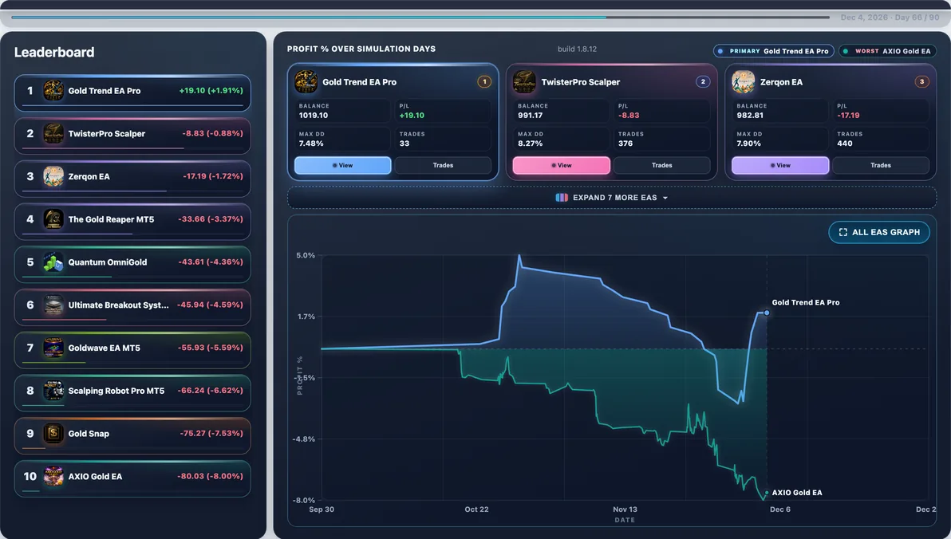Click Profit % Over Simulation Days title
The width and height of the screenshot is (951, 539).
pos(361,49)
